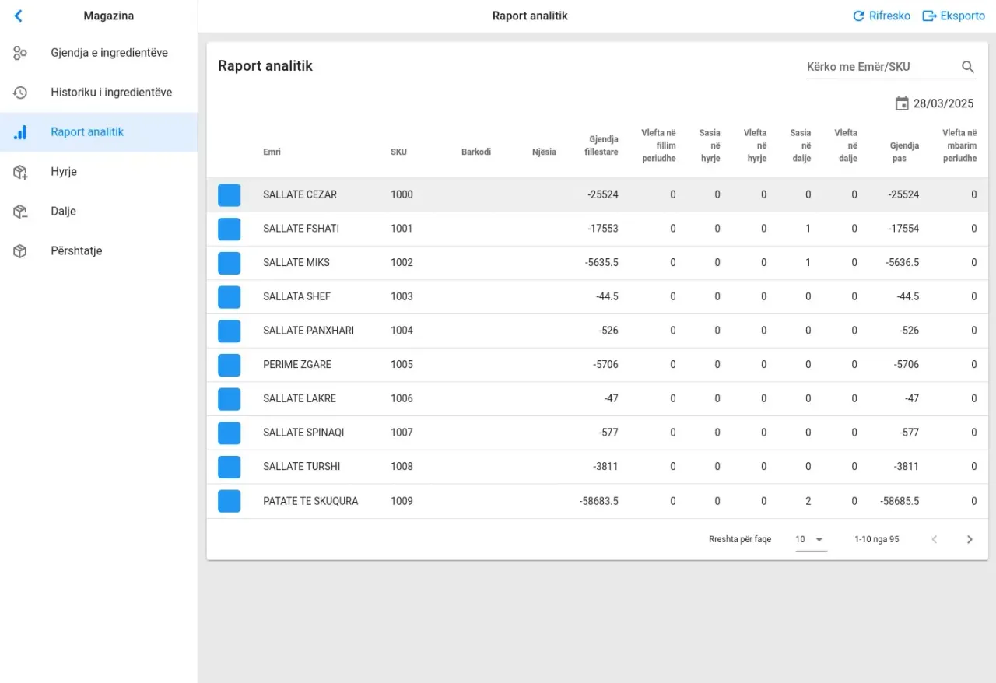996x683 pixels.
Task: Click the -58685.5 value cell
Action: coord(900,501)
